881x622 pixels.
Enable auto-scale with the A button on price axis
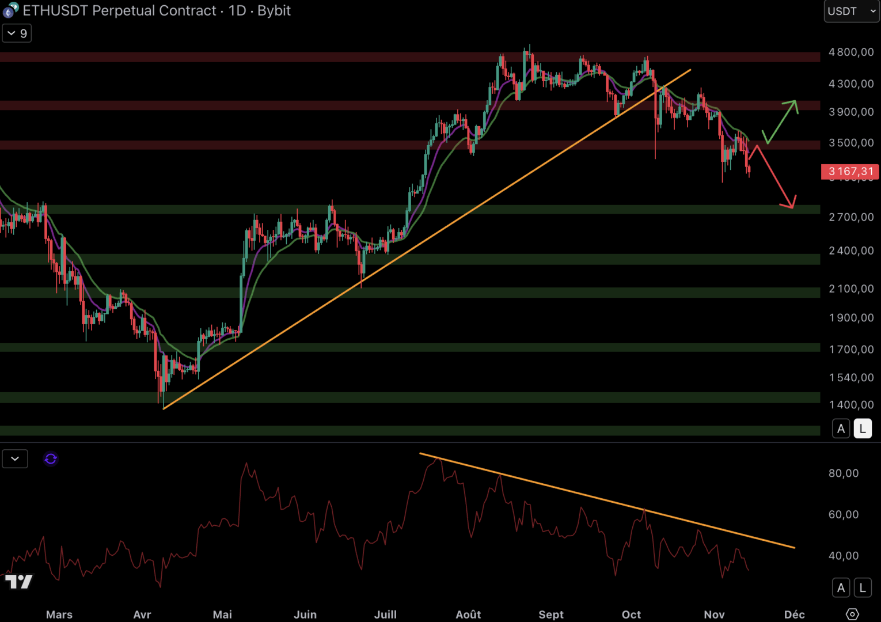point(841,428)
